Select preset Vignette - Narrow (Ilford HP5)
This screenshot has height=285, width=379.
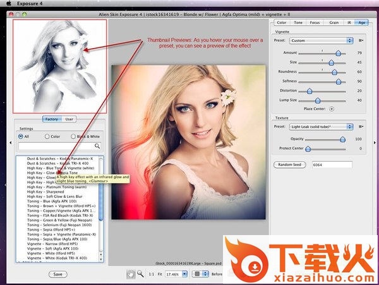[52, 244]
